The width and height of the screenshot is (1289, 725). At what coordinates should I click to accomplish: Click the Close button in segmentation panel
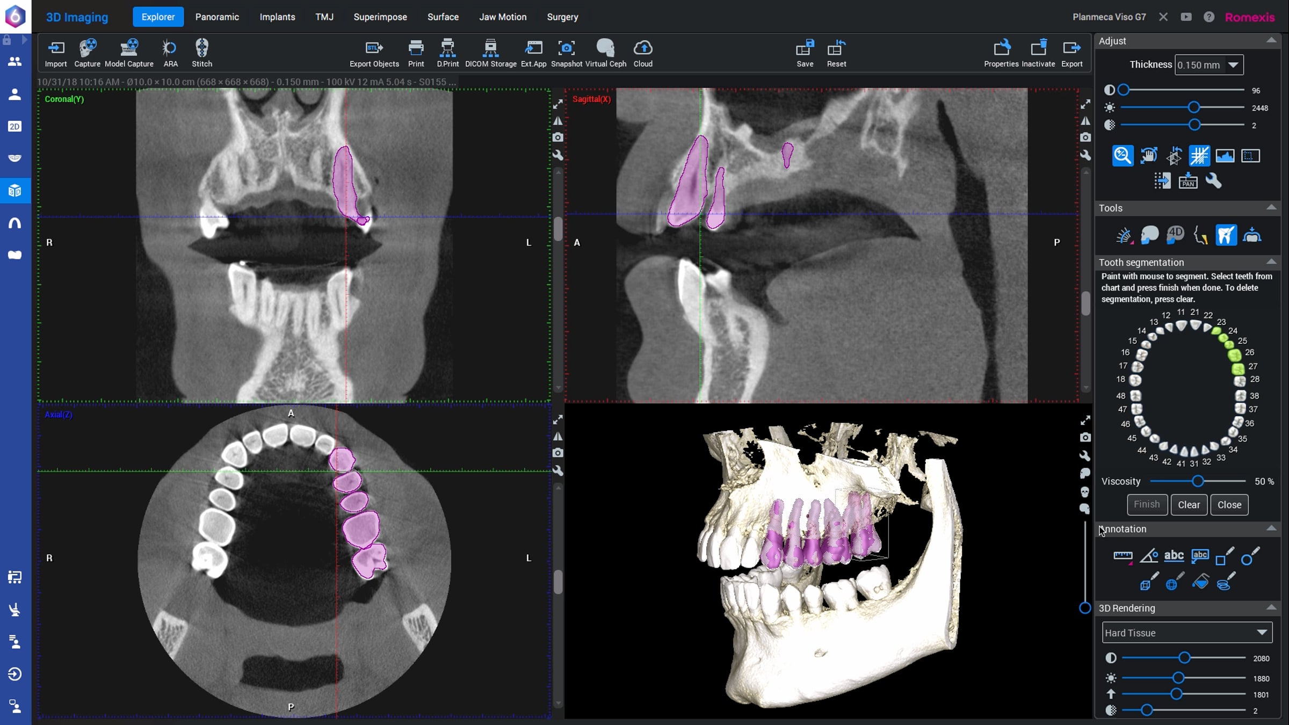click(x=1229, y=505)
